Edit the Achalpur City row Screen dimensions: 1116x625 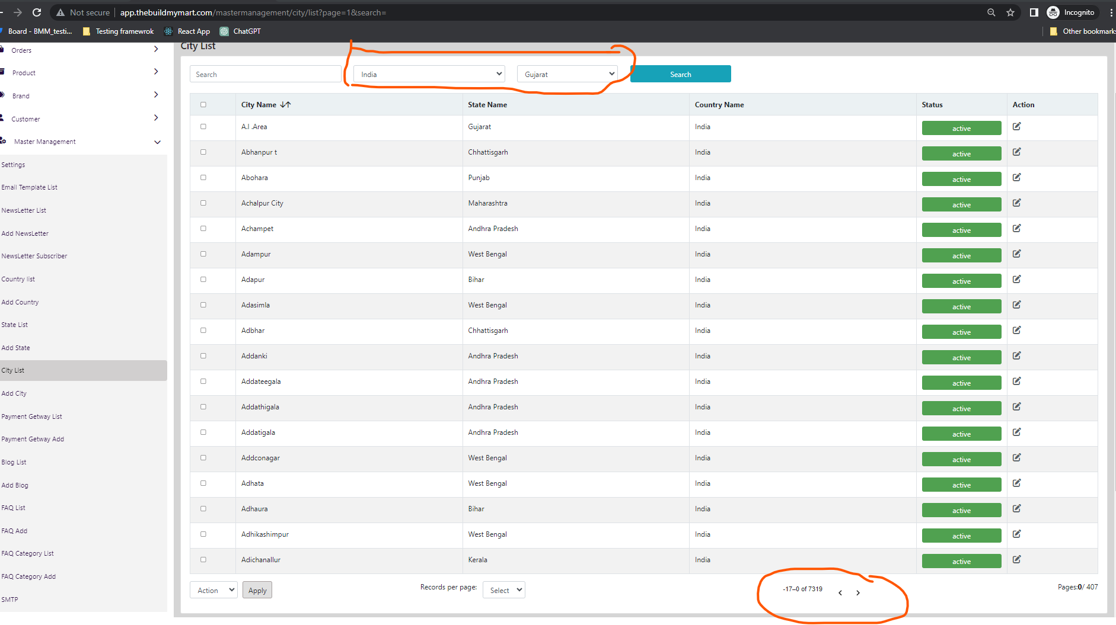[1016, 203]
